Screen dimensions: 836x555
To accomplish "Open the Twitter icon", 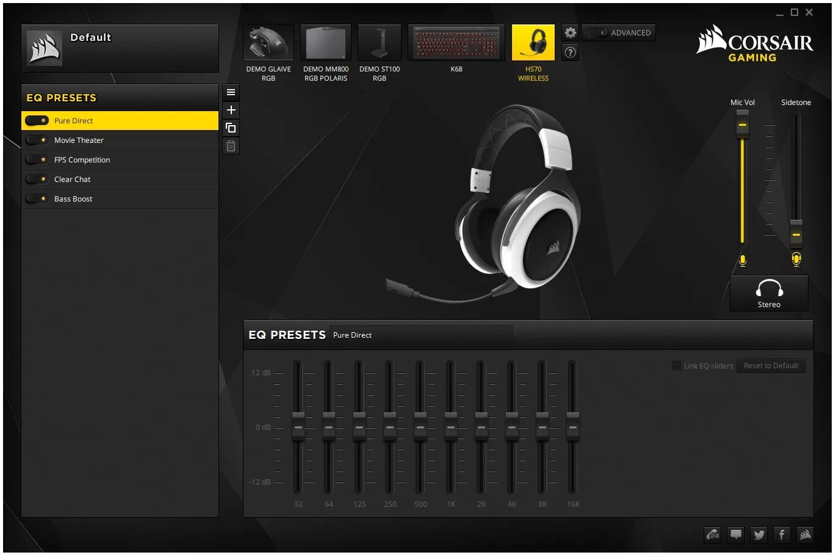I will (759, 535).
